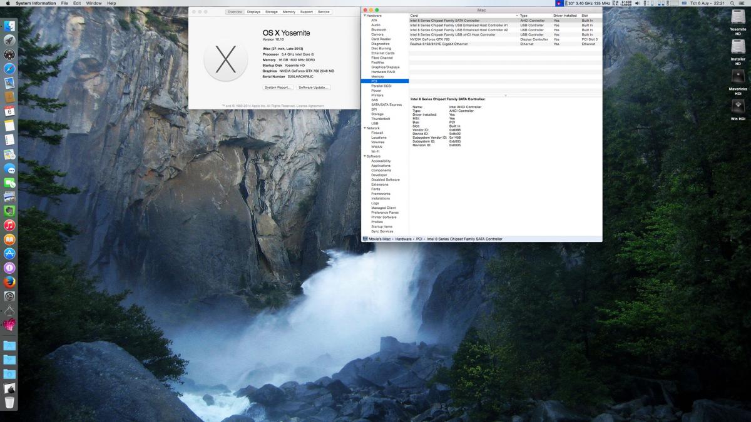Click the System Report... button
The image size is (751, 422).
(x=278, y=88)
